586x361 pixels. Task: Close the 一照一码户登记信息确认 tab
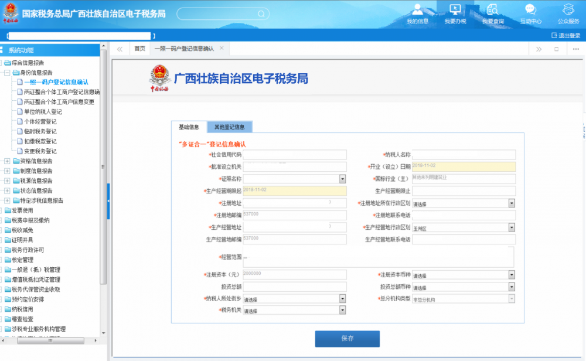click(x=222, y=48)
